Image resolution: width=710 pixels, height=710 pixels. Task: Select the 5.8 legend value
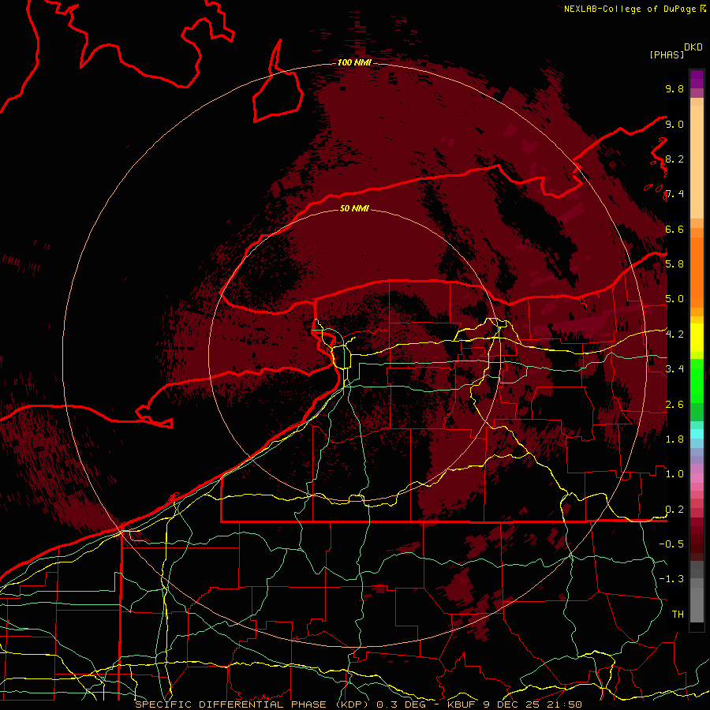pos(674,264)
